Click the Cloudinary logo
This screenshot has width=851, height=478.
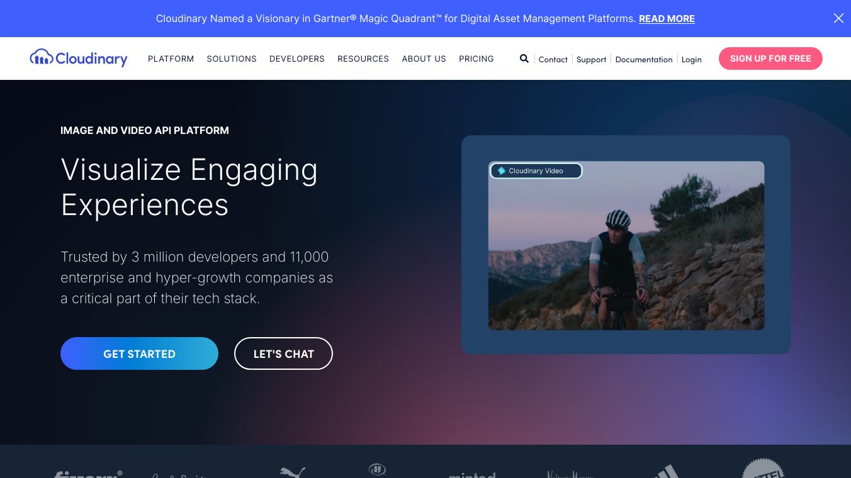(79, 58)
